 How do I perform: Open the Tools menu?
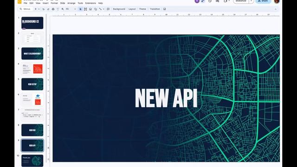tap(80, 3)
